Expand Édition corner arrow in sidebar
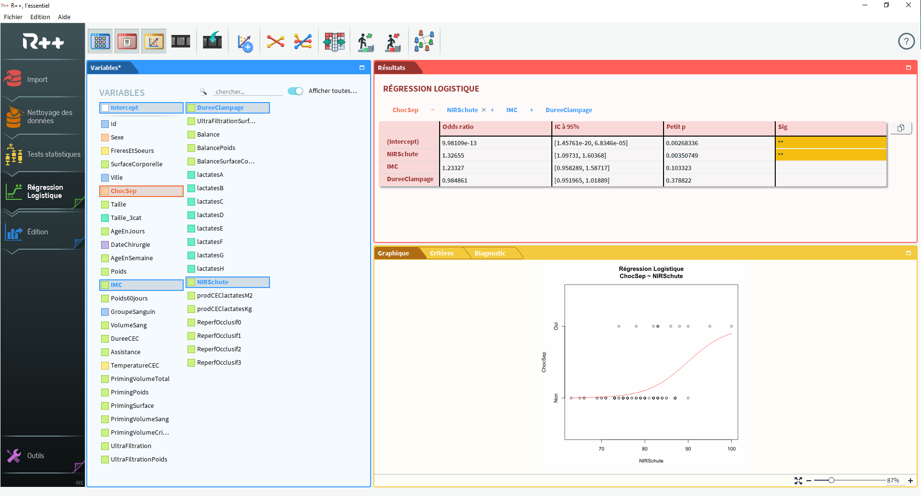 79,243
